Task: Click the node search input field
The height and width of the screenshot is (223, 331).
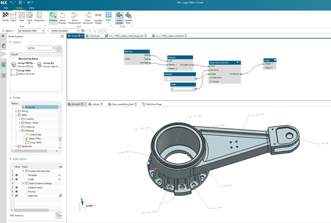Action: 40,48
